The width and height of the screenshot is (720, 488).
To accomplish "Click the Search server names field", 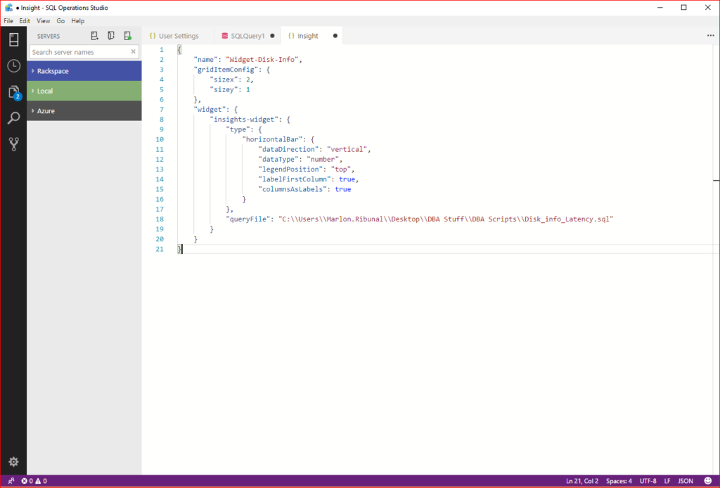I will [79, 52].
